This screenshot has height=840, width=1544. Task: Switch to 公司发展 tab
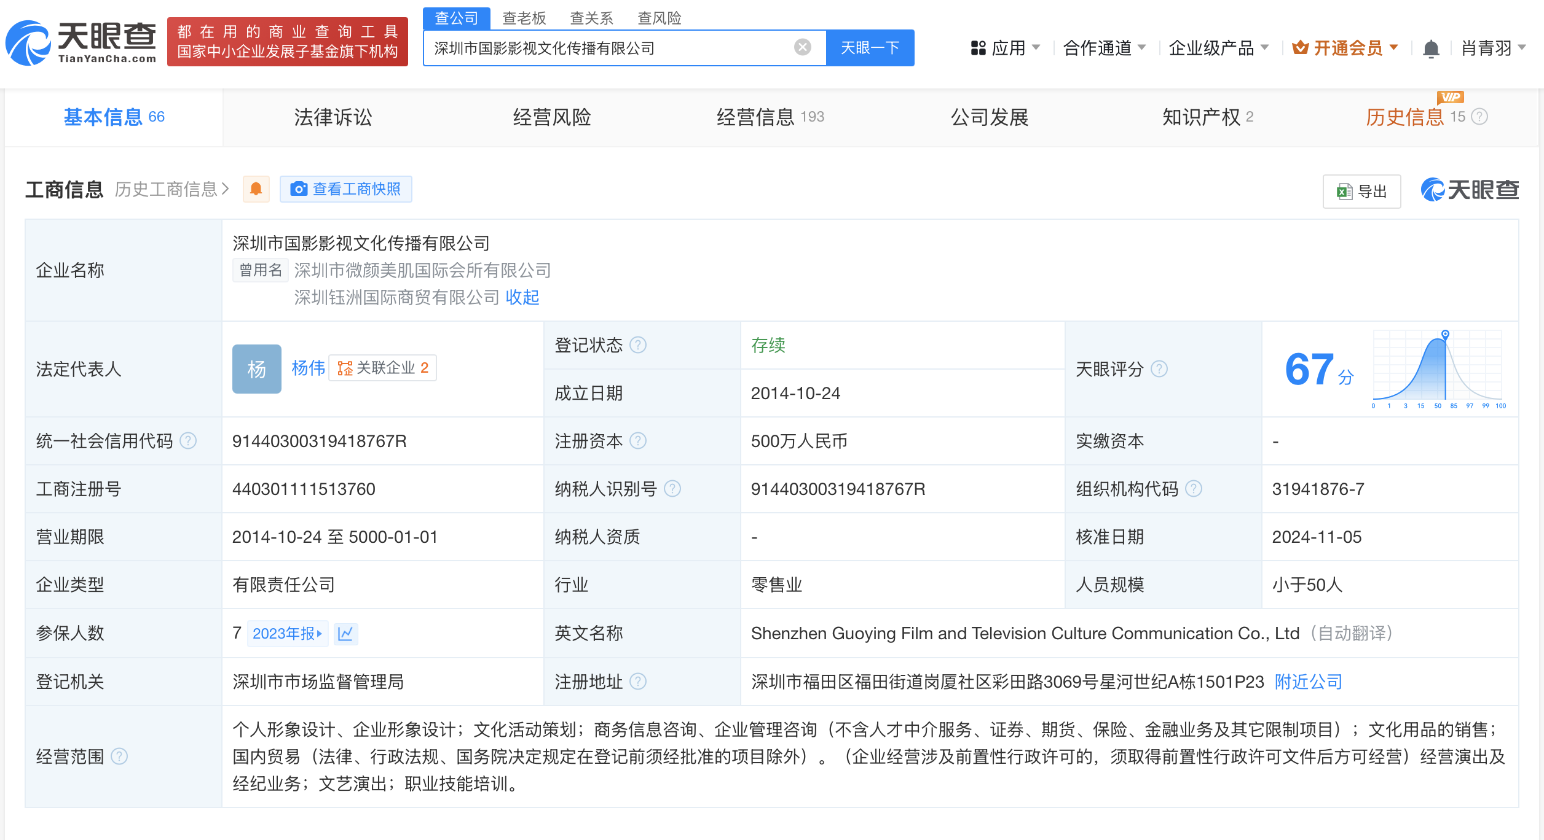click(990, 117)
